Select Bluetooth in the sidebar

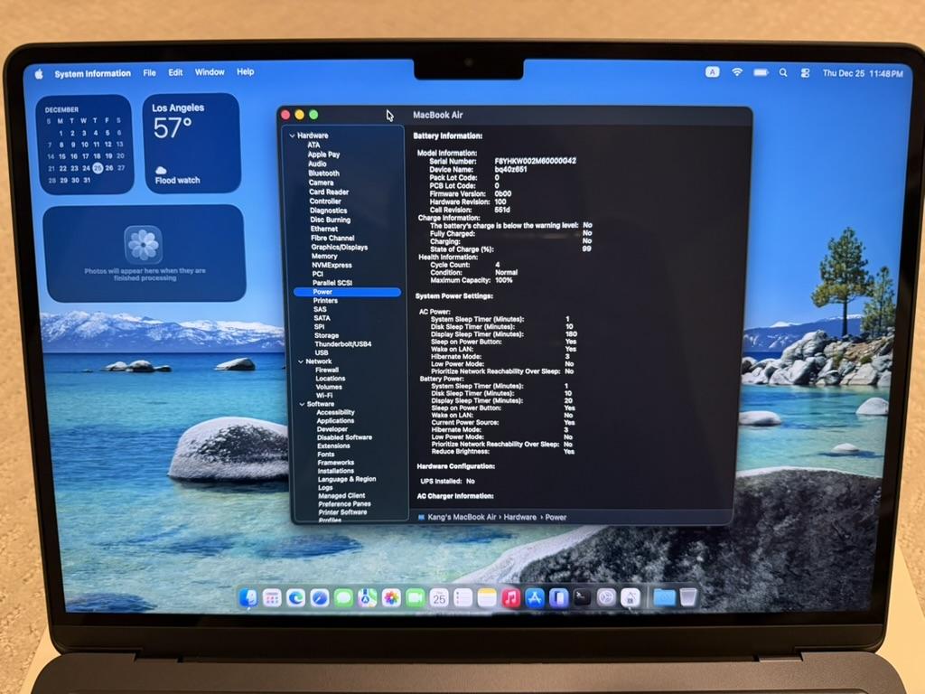324,173
